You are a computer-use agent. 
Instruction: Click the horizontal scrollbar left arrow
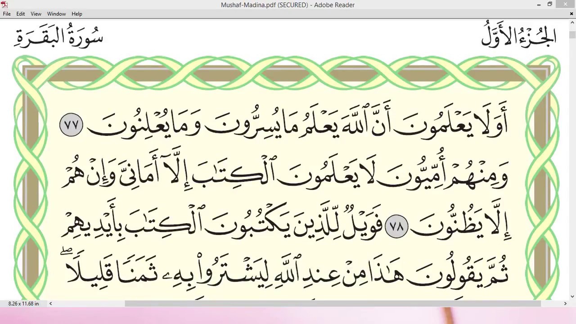coord(50,304)
